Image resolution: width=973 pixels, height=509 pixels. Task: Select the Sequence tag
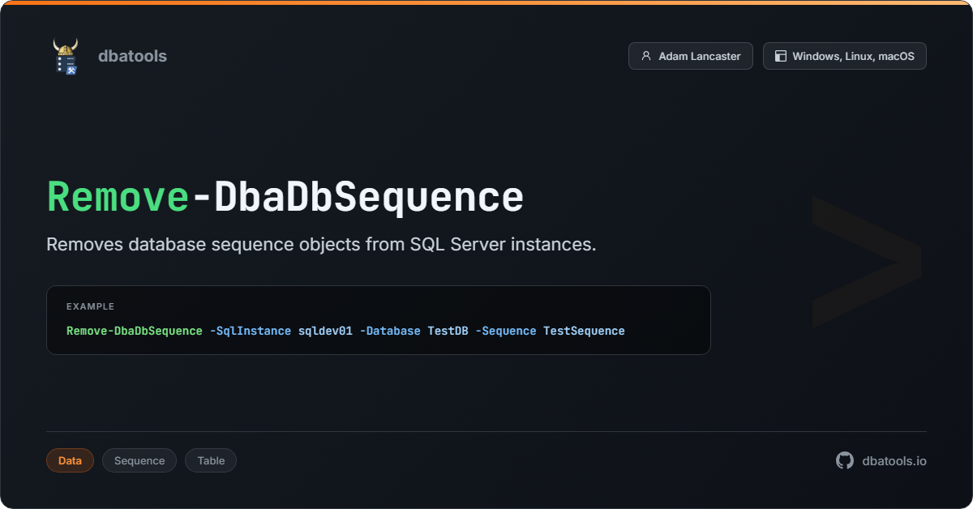[x=139, y=460]
